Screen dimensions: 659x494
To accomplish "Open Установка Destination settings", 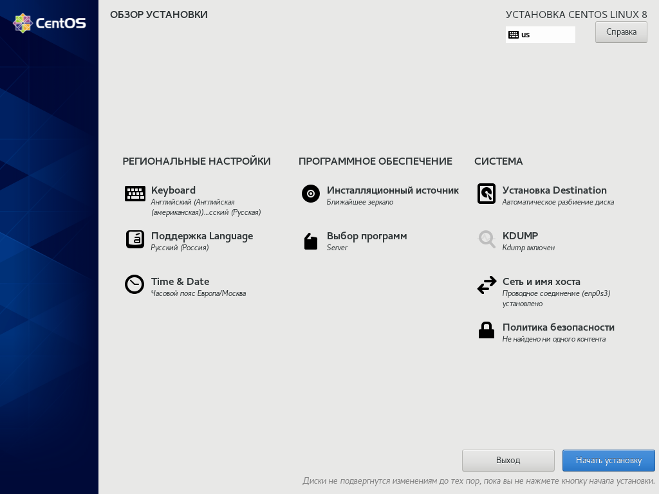I will [554, 190].
